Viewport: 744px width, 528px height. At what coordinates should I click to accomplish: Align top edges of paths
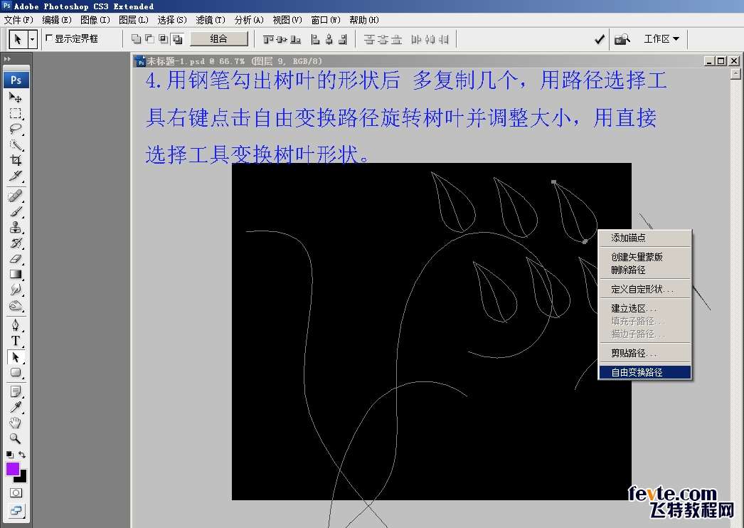pos(268,39)
